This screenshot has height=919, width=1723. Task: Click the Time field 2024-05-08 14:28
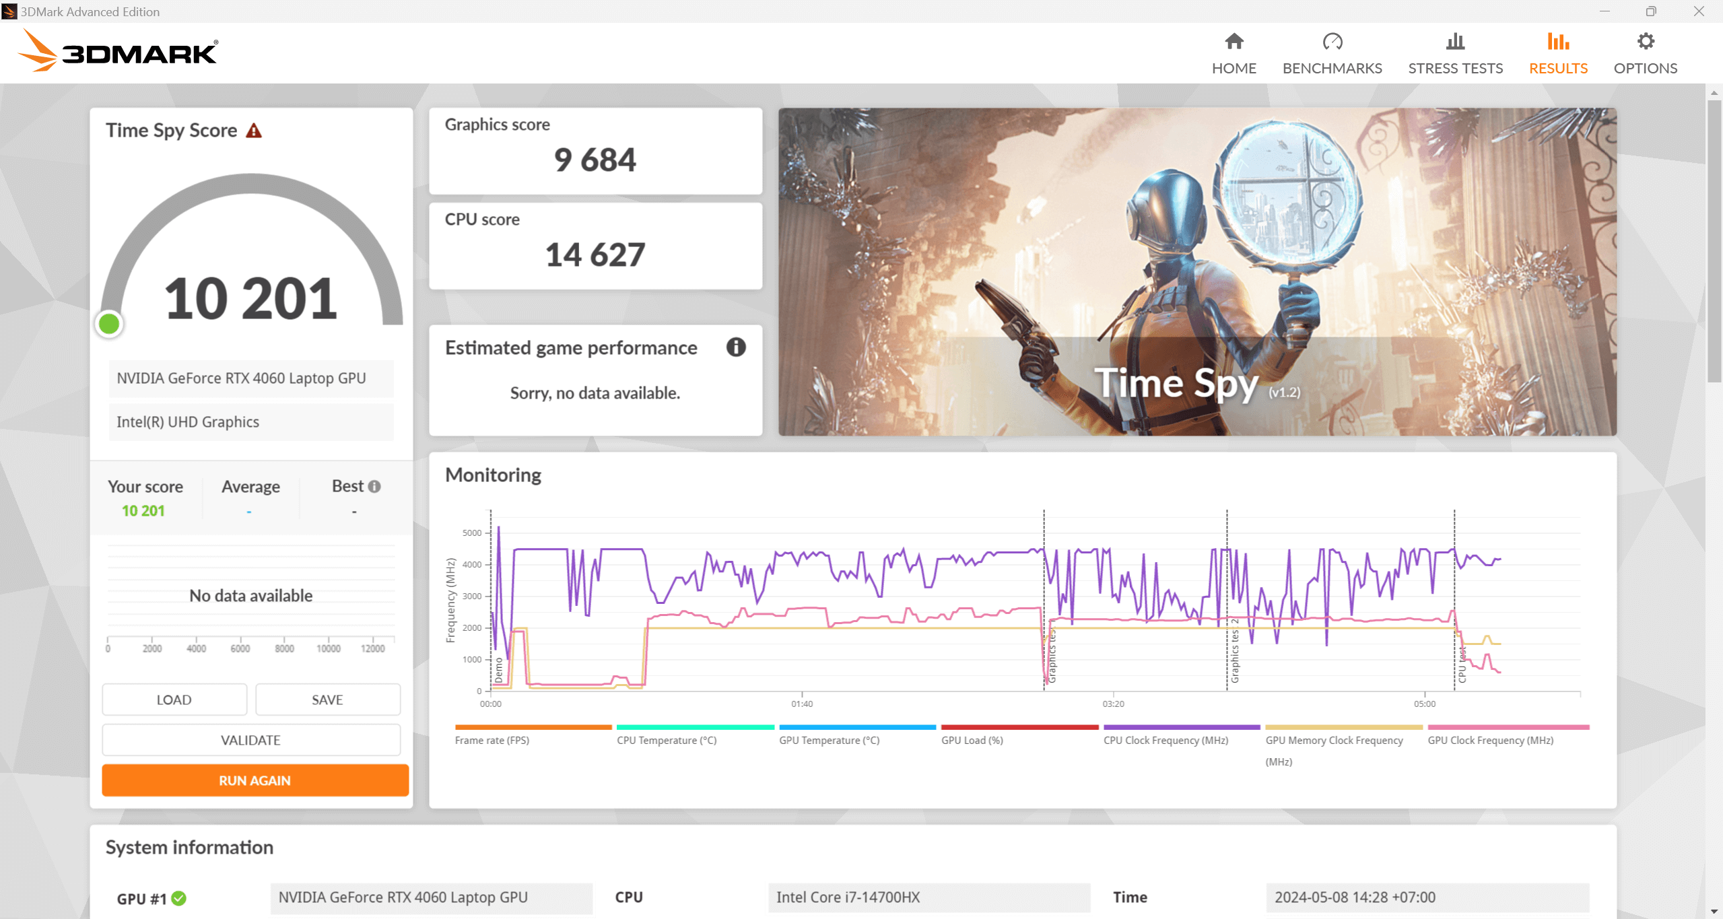click(x=1427, y=897)
